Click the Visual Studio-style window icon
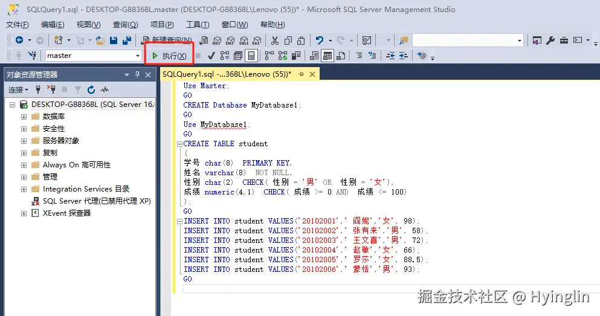Screen dimensions: 600x316 click(x=537, y=40)
